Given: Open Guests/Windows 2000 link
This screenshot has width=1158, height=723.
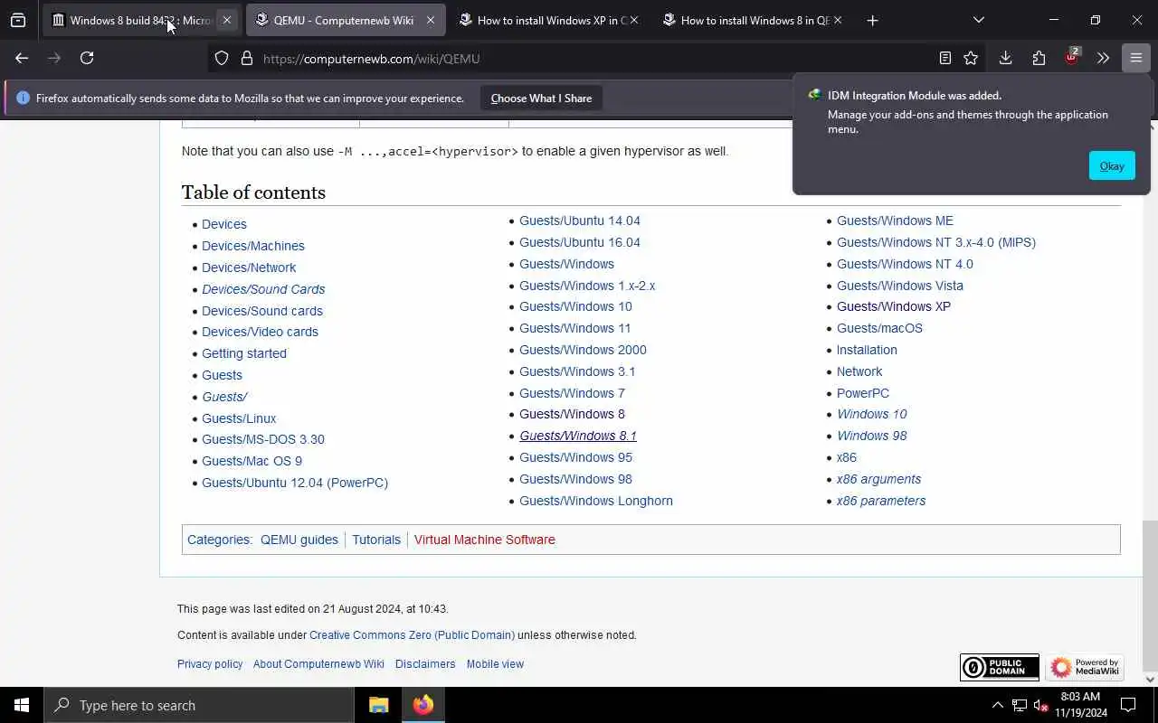Looking at the screenshot, I should pos(583,350).
